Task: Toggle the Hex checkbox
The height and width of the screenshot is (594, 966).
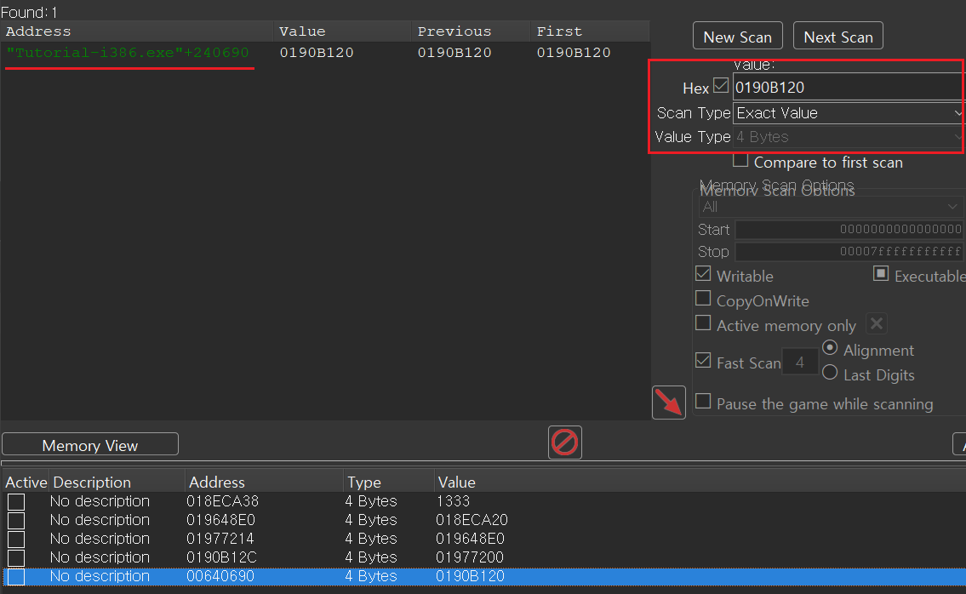Action: pyautogui.click(x=721, y=86)
